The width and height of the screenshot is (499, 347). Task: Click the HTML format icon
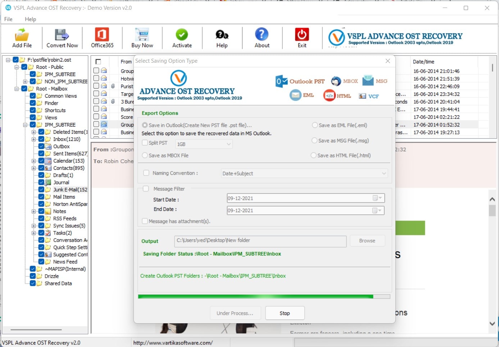click(x=329, y=96)
